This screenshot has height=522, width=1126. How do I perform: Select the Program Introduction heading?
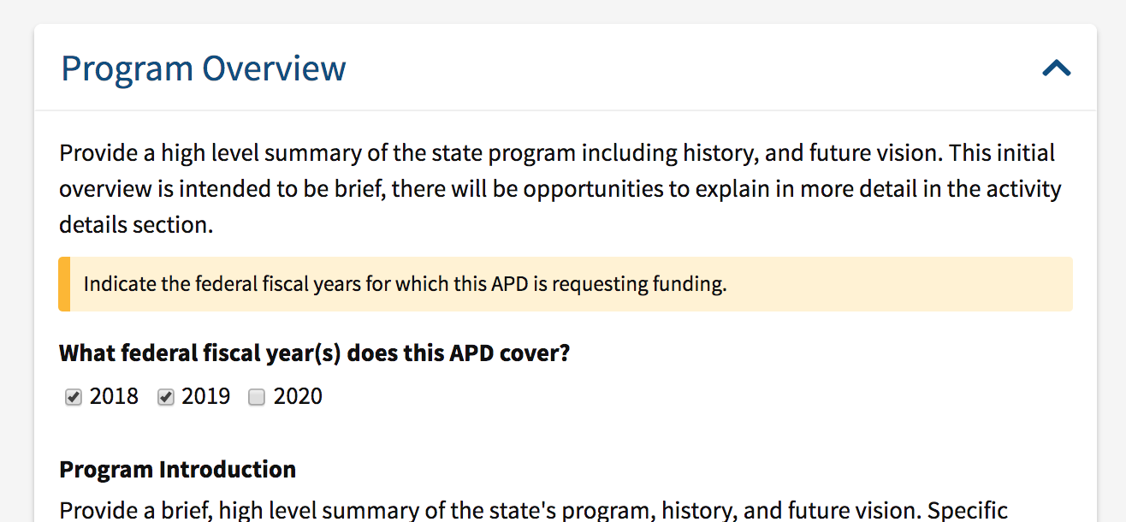point(176,469)
